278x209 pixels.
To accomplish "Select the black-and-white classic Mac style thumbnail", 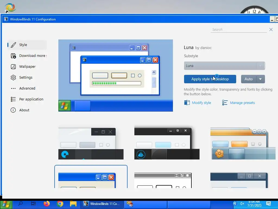I will [163, 180].
